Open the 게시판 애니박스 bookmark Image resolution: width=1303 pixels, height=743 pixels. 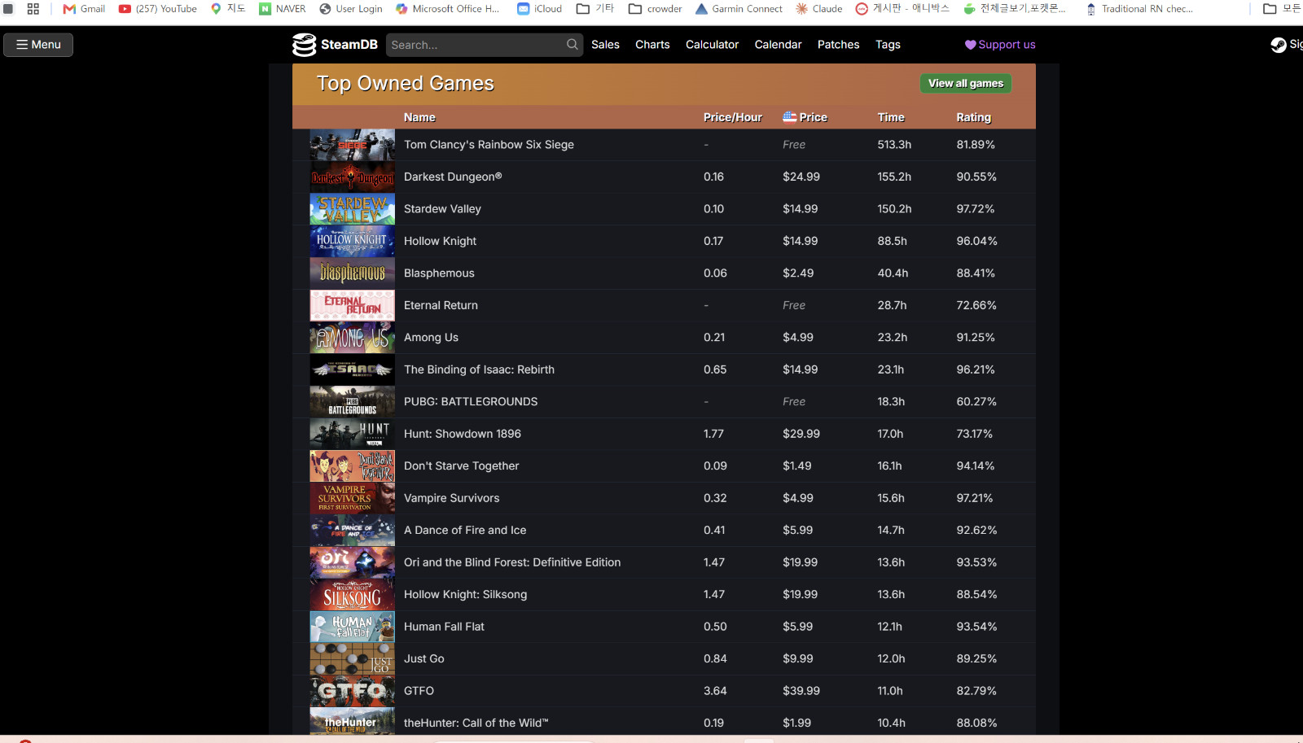click(x=903, y=9)
